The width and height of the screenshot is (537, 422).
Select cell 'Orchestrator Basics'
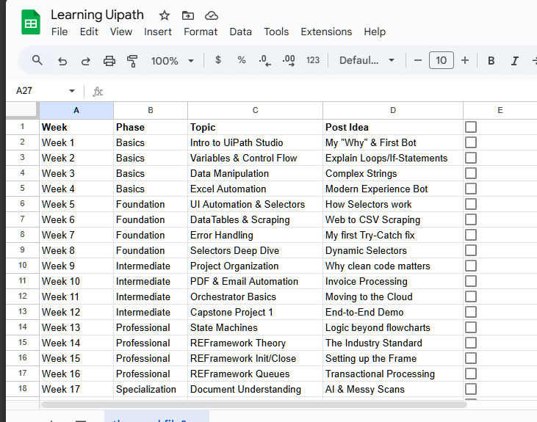point(255,297)
